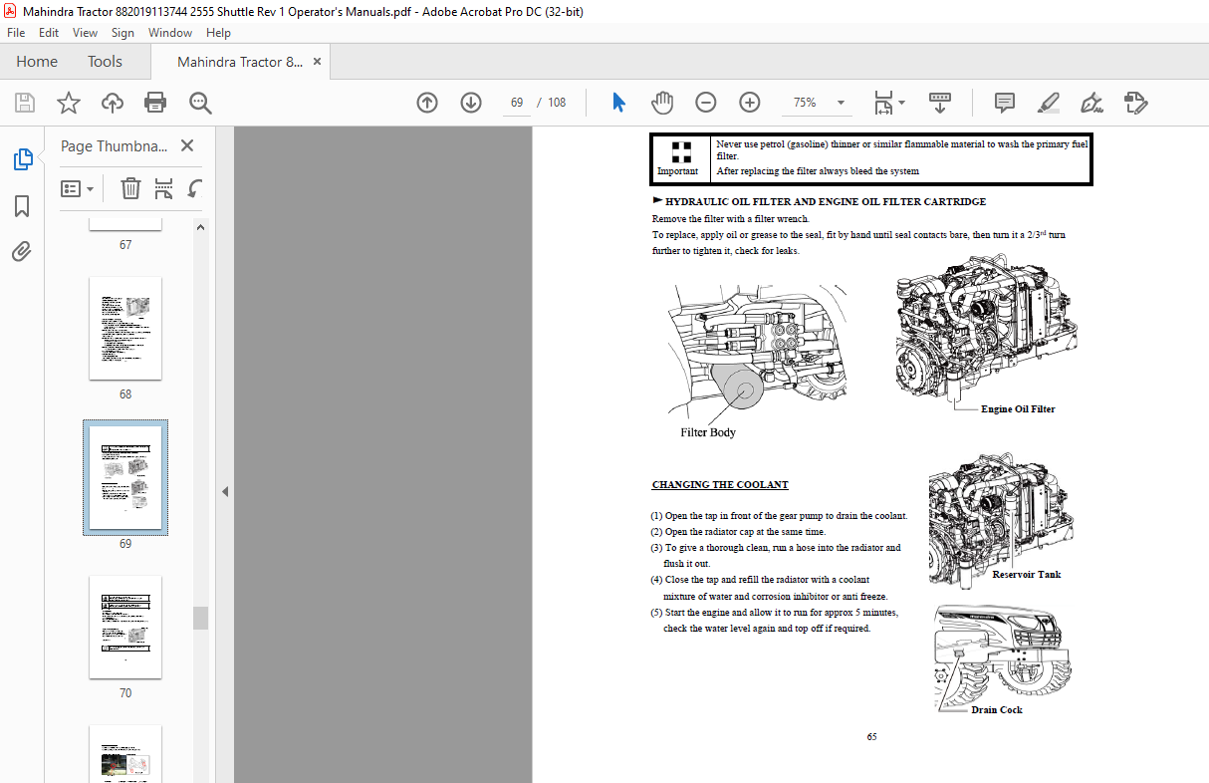Select the Mahindra Tractor document tab
Viewport: 1209px width, 783px height.
[x=240, y=62]
